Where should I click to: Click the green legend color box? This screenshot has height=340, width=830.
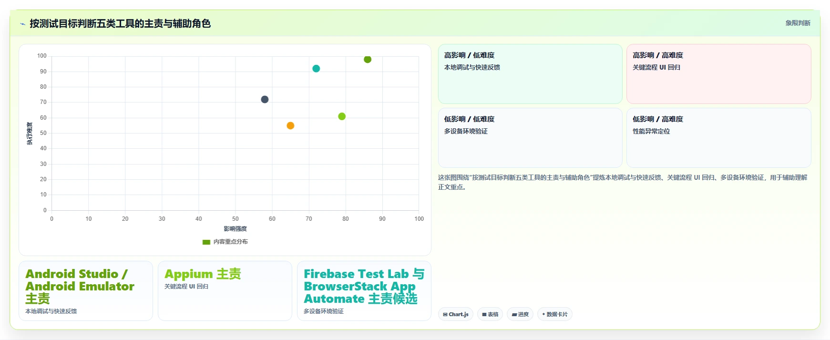206,242
